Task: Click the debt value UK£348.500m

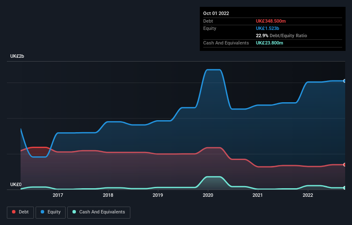Action: [271, 21]
